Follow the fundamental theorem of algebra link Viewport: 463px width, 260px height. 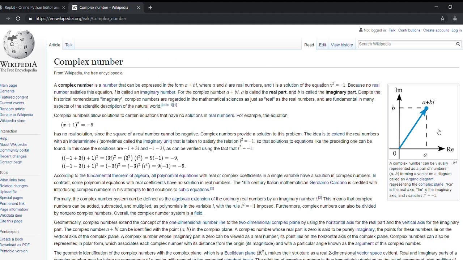(x=118, y=175)
